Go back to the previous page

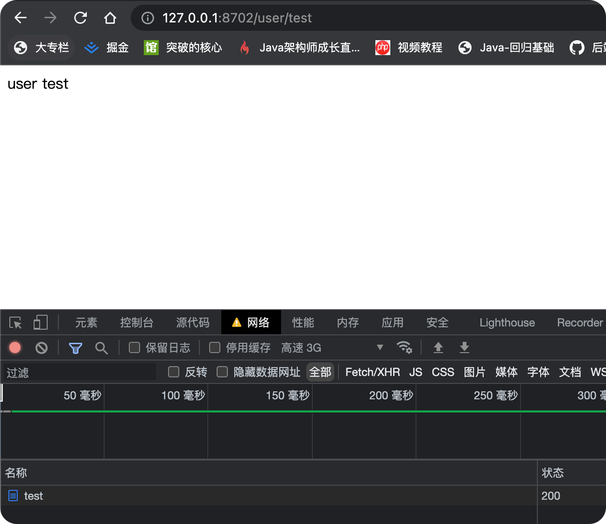click(x=21, y=18)
